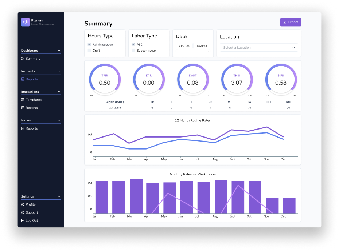Viewport: 339px width, 251px height.
Task: Click the Issues Reports chart icon
Action: click(x=23, y=128)
